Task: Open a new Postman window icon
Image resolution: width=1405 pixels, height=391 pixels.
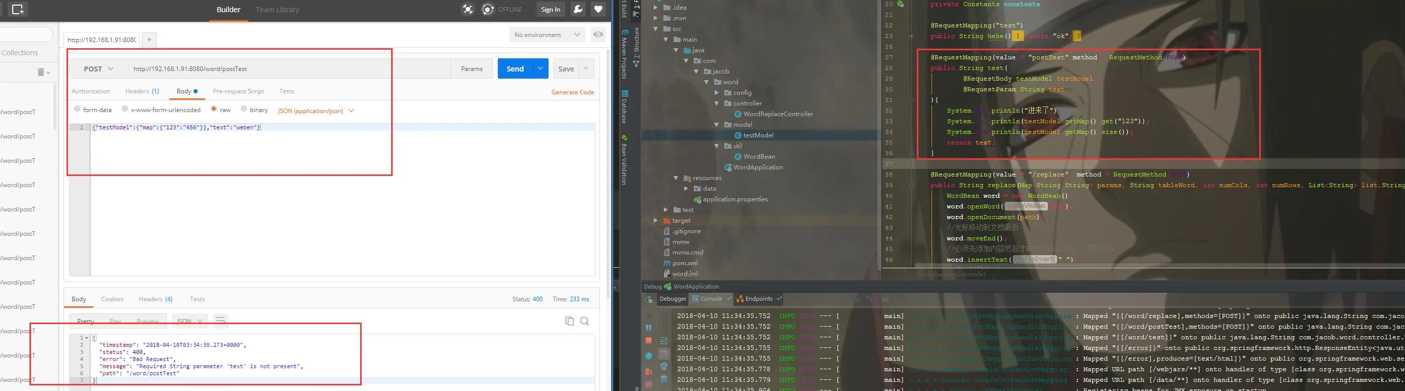Action: point(17,9)
